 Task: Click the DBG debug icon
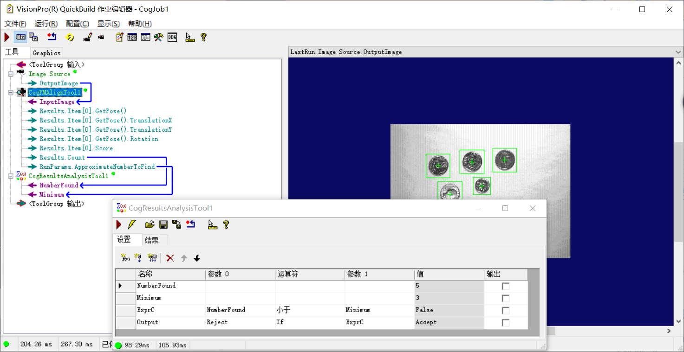[172, 37]
